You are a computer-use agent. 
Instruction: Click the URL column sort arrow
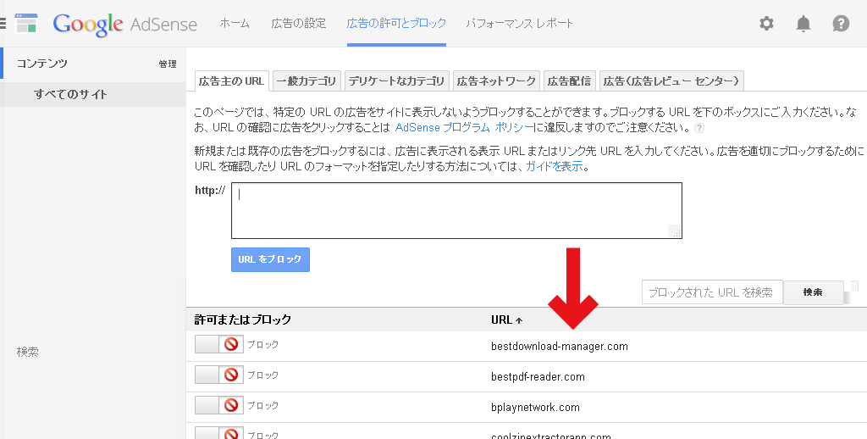[519, 320]
